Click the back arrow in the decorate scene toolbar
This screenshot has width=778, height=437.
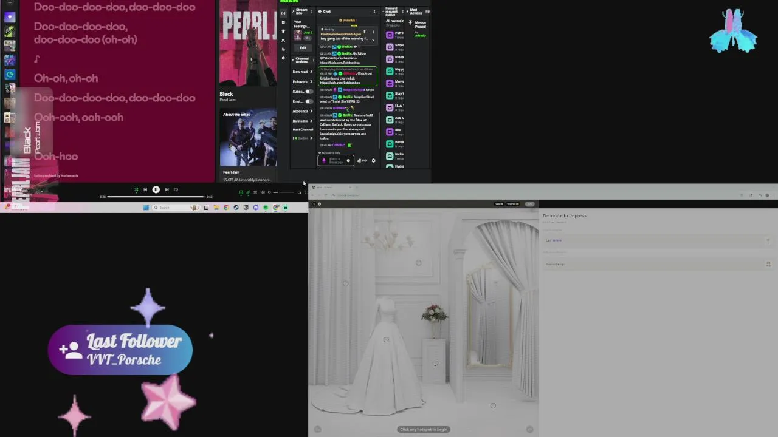[x=314, y=204]
